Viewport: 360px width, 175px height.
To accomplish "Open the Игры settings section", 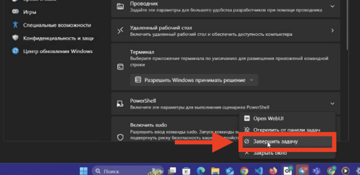I will (29, 12).
